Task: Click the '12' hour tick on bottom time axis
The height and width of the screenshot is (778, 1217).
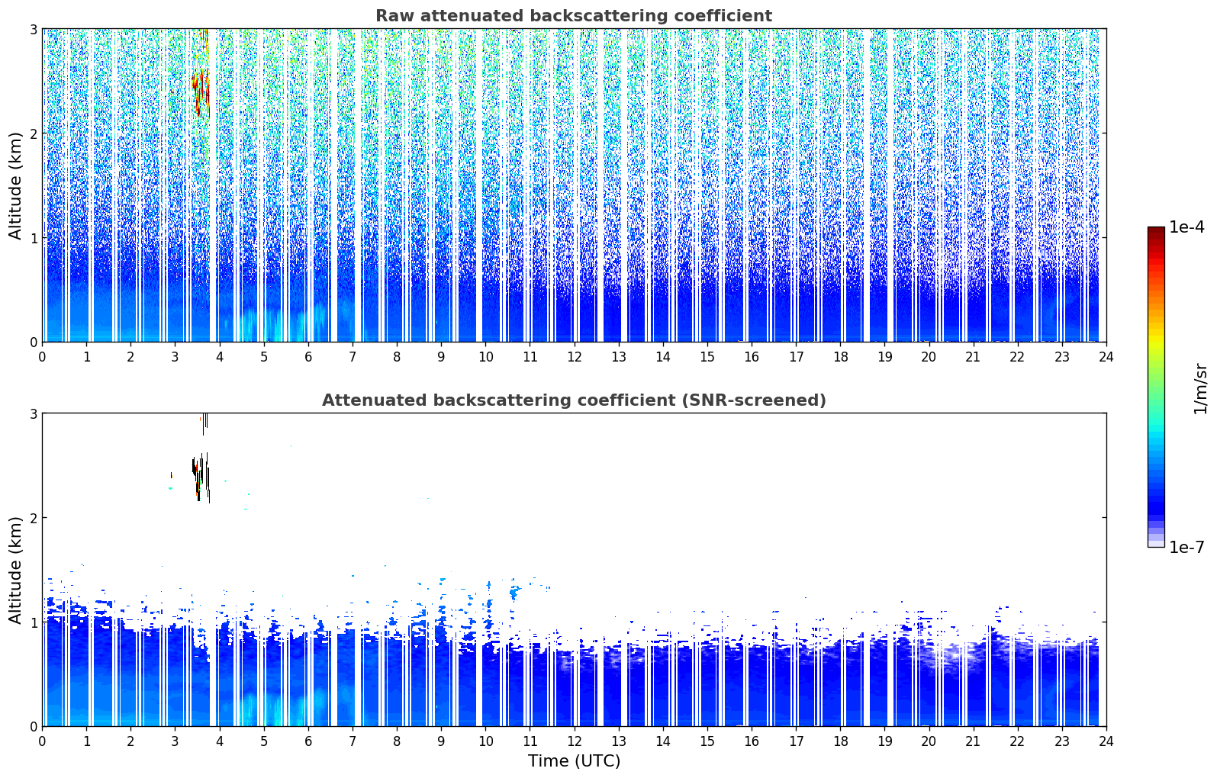Action: tap(574, 741)
